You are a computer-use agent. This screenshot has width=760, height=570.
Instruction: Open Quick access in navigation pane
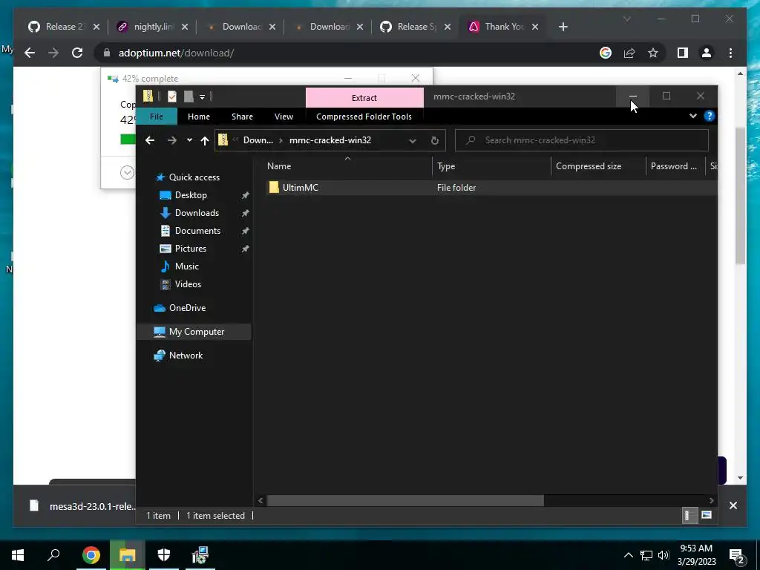click(194, 177)
